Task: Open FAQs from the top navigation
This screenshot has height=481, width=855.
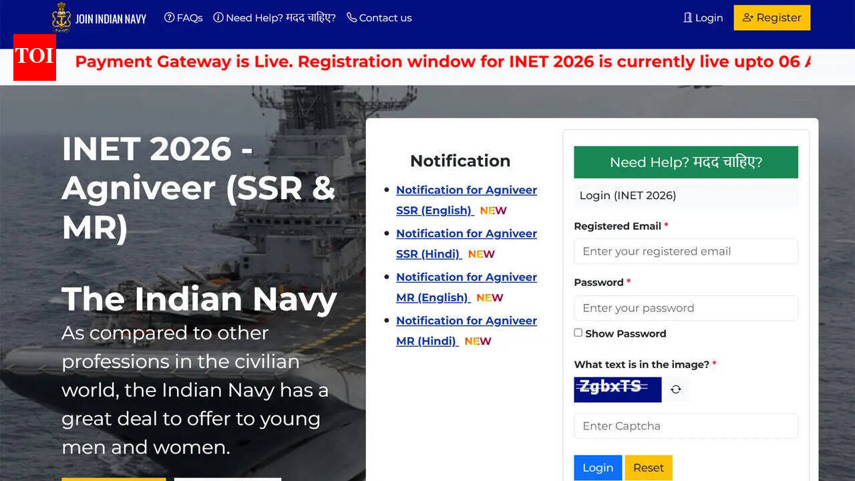Action: pos(183,17)
